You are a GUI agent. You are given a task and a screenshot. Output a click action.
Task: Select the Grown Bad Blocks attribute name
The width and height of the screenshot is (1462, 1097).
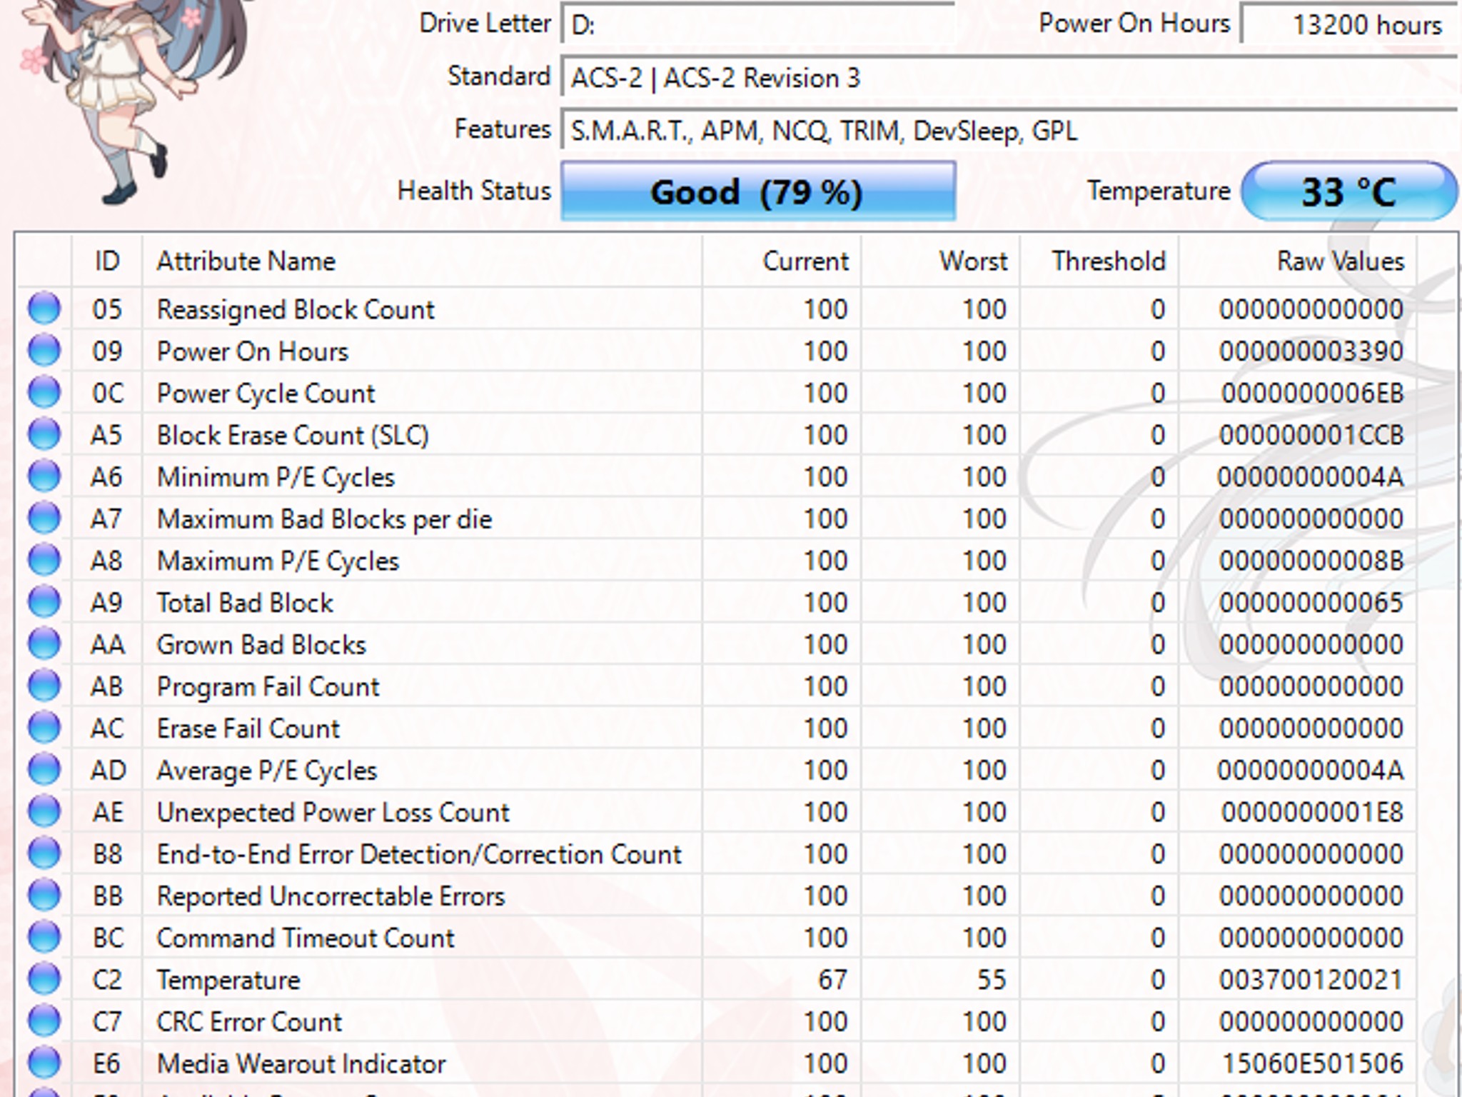coord(261,645)
